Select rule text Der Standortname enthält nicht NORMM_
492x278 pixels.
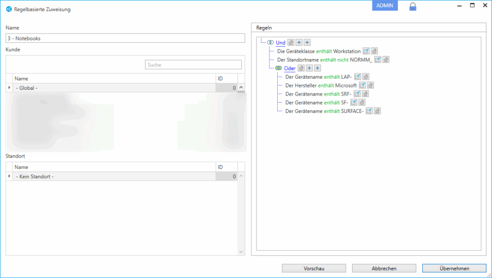324,60
